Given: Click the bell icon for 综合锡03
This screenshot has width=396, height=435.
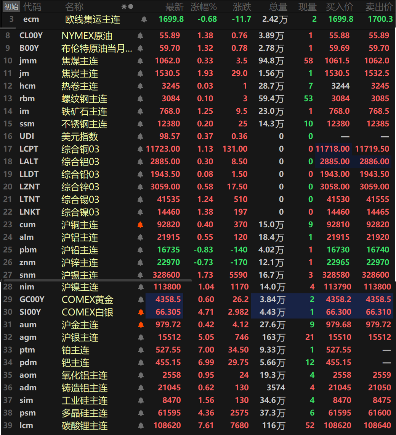Looking at the screenshot, I should point(140,199).
